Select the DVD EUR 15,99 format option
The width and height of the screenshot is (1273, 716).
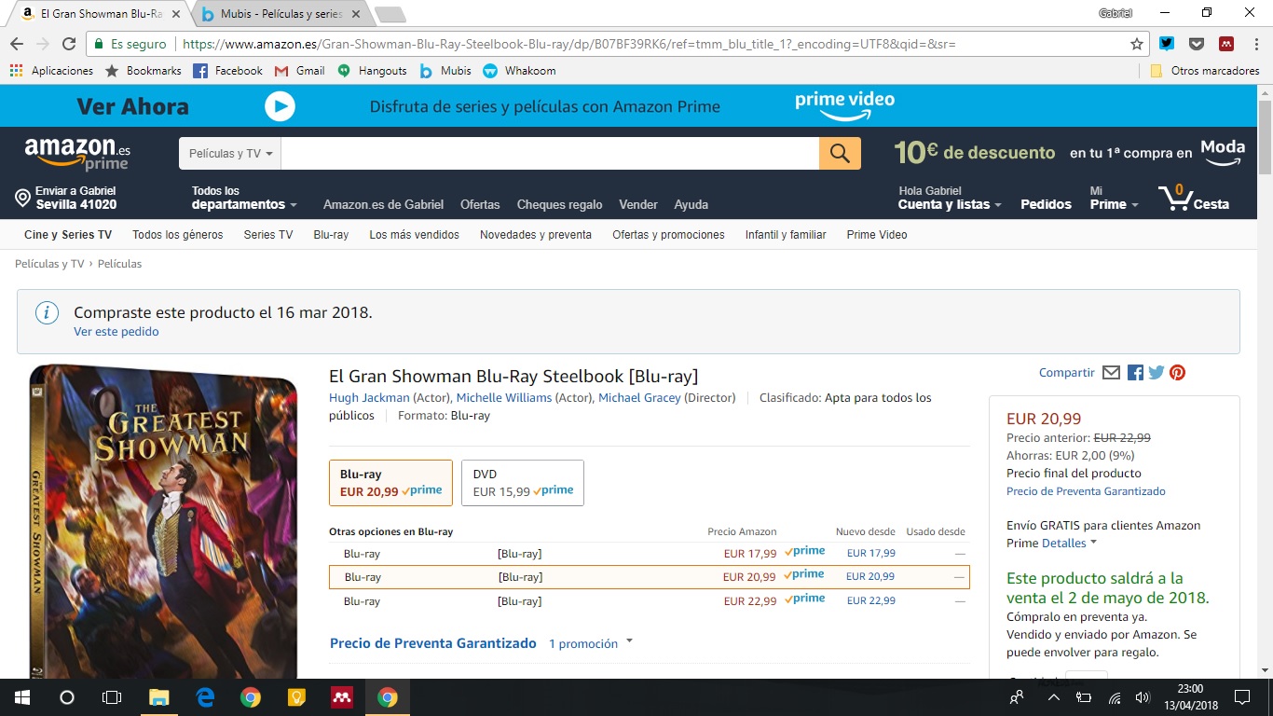click(523, 483)
